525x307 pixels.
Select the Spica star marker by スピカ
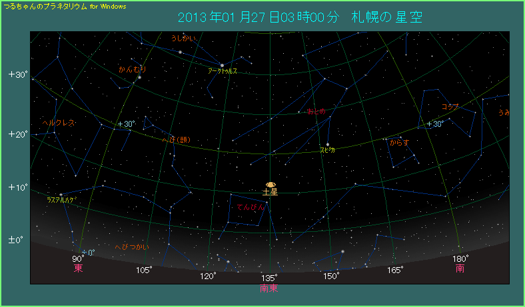click(328, 144)
